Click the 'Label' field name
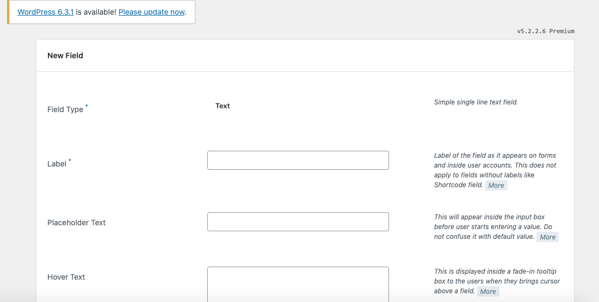Viewport: 599px width, 302px height. tap(57, 164)
